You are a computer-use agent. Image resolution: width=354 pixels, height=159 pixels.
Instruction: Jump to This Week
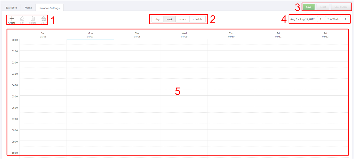pyautogui.click(x=333, y=19)
